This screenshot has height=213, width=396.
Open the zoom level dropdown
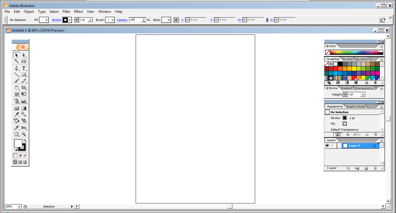(x=19, y=206)
